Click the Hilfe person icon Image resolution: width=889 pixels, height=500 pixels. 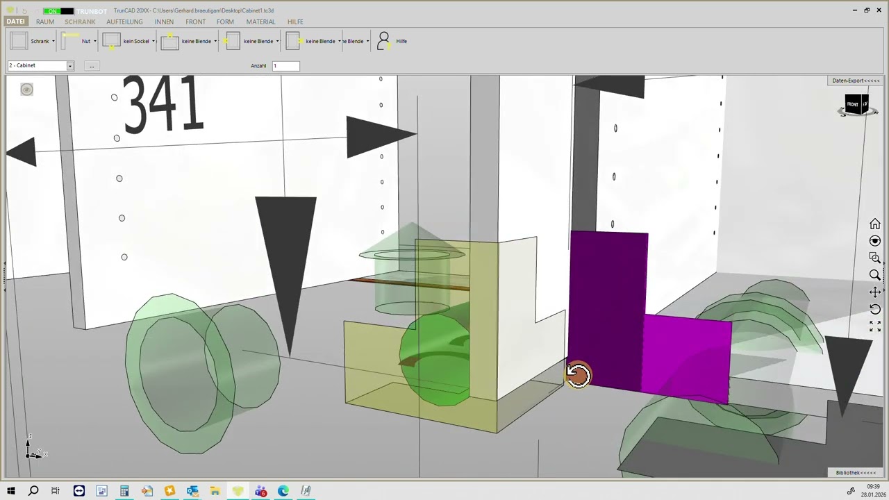(383, 41)
